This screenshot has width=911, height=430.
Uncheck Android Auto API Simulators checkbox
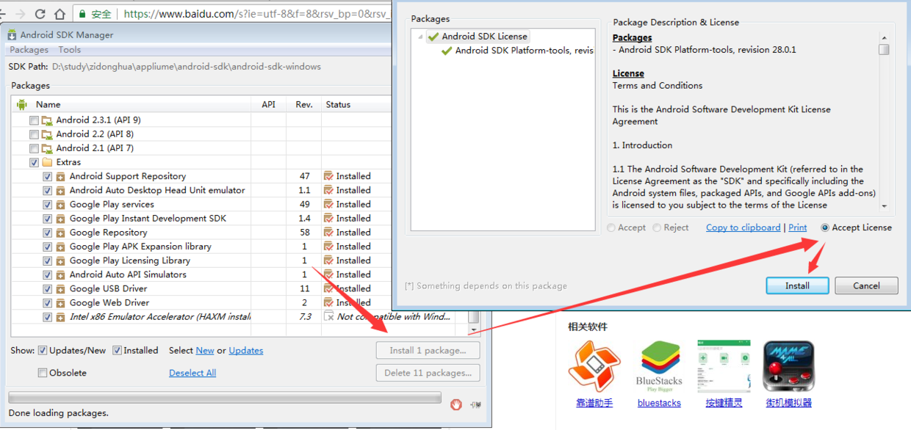(48, 274)
